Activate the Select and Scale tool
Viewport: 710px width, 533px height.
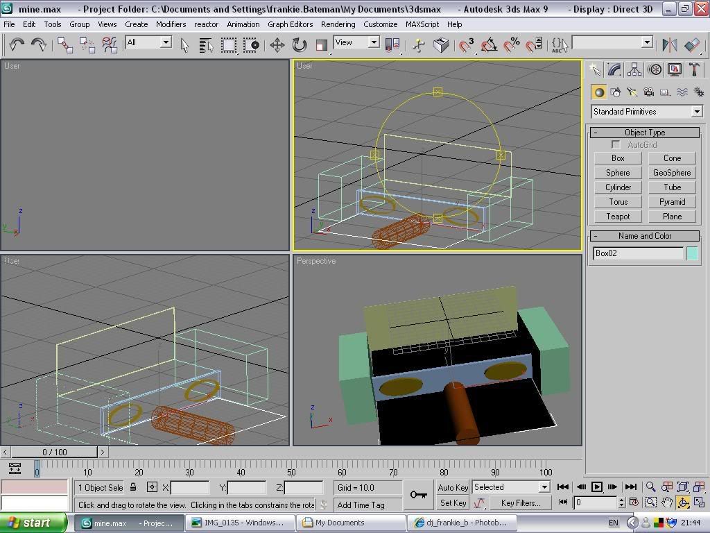coord(322,45)
